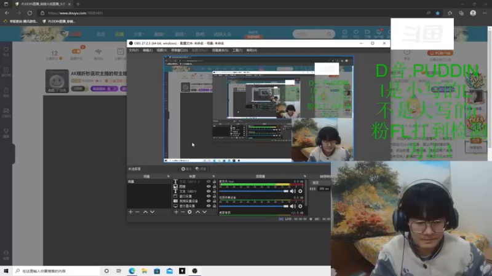
Task: Remove the selected scene with minus button
Action: (137, 212)
